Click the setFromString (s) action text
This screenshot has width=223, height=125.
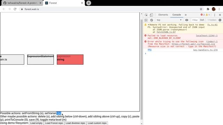point(32,113)
